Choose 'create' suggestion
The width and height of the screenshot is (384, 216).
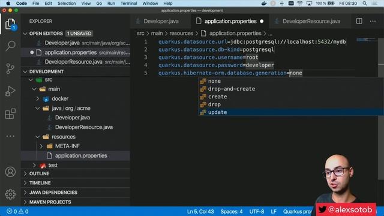pos(290,97)
